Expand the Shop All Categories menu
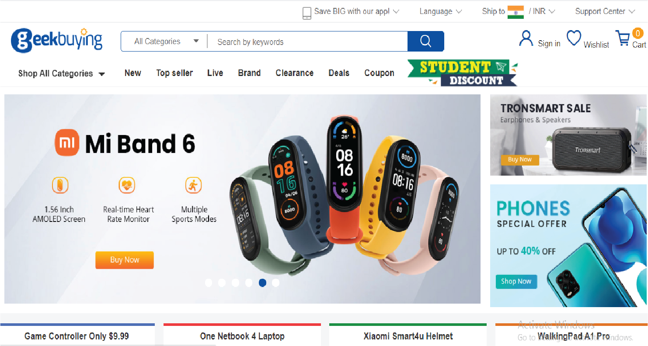Viewport: 648px width, 346px height. 61,73
